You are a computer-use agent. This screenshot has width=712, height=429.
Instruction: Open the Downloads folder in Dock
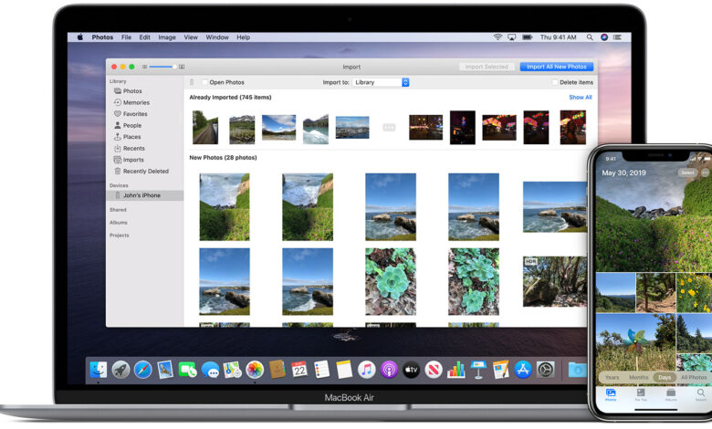(x=577, y=370)
